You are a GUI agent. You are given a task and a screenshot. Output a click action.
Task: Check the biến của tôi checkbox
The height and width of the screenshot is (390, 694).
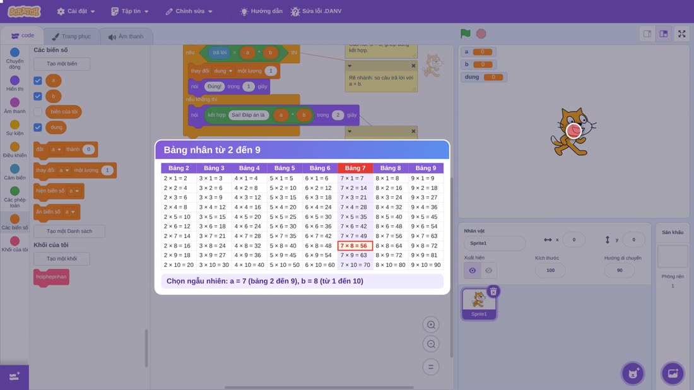(x=38, y=112)
